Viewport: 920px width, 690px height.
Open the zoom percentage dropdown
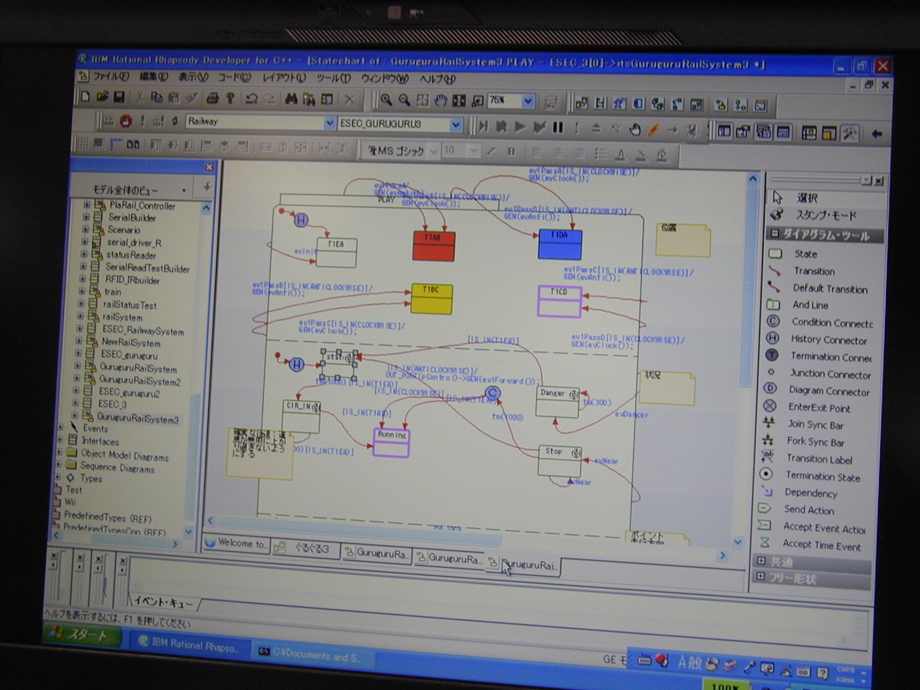point(528,101)
